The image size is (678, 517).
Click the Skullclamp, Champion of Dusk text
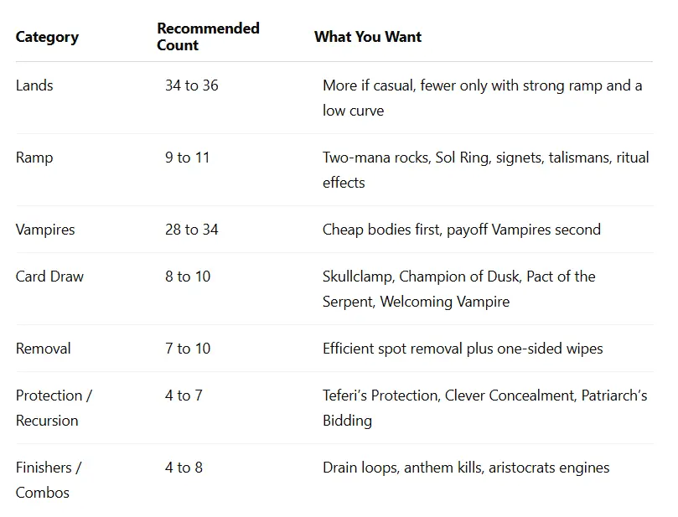(x=459, y=289)
